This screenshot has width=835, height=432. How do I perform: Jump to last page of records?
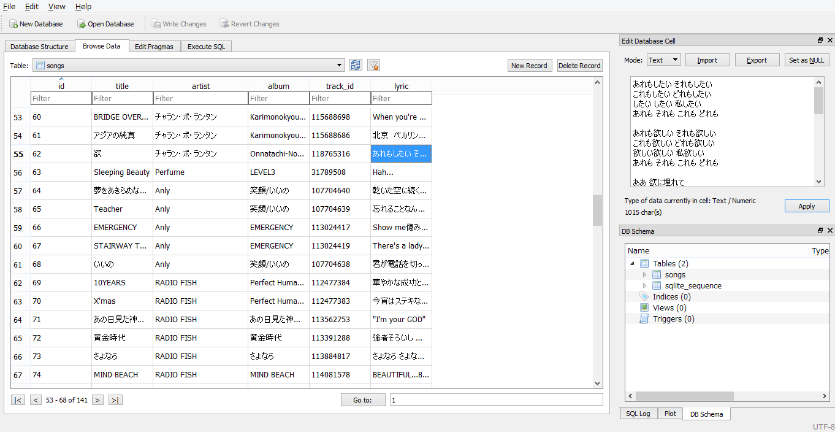115,400
